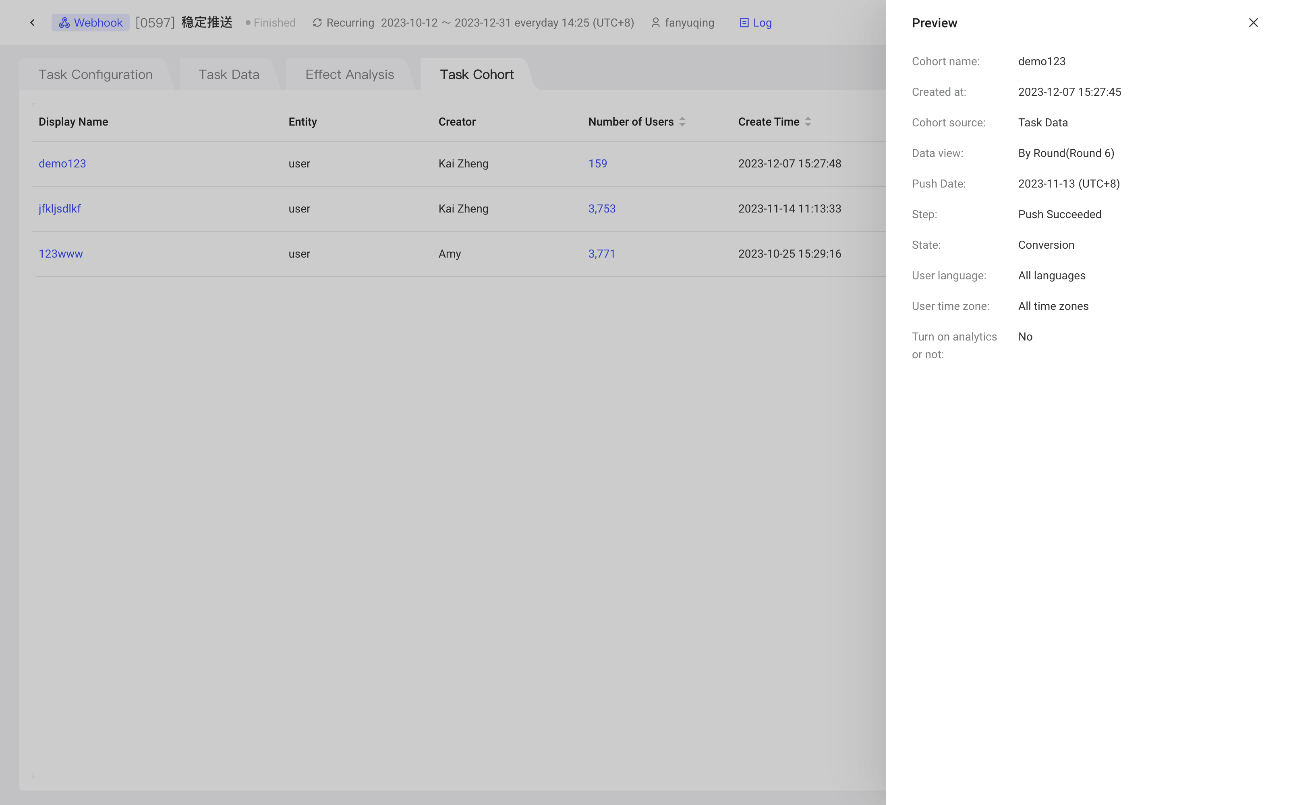Click the Push Succeeded step value

[x=1060, y=214]
